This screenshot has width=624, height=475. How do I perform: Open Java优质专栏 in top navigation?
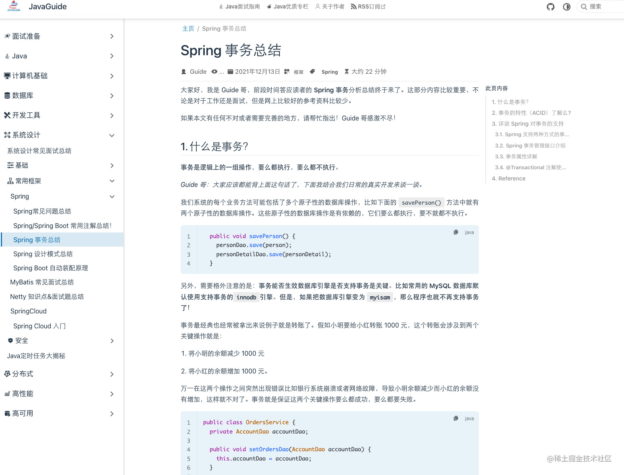coord(287,6)
